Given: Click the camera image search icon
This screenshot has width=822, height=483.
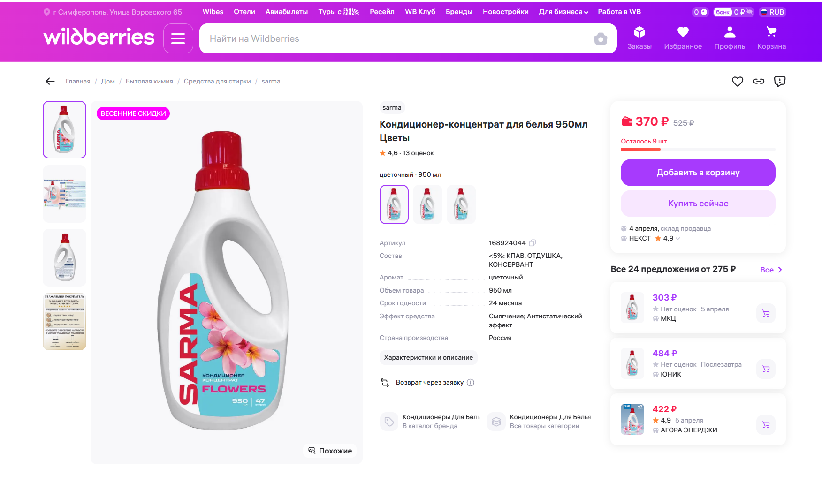Looking at the screenshot, I should [x=600, y=39].
